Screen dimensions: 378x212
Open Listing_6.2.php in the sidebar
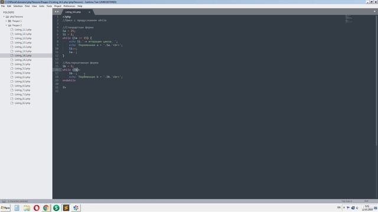click(x=22, y=81)
